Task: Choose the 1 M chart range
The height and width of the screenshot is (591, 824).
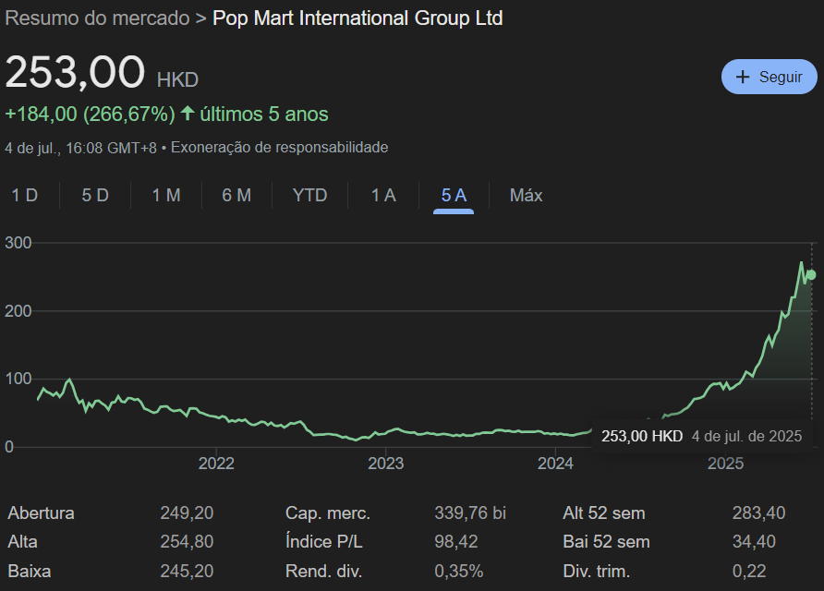Action: coord(166,196)
